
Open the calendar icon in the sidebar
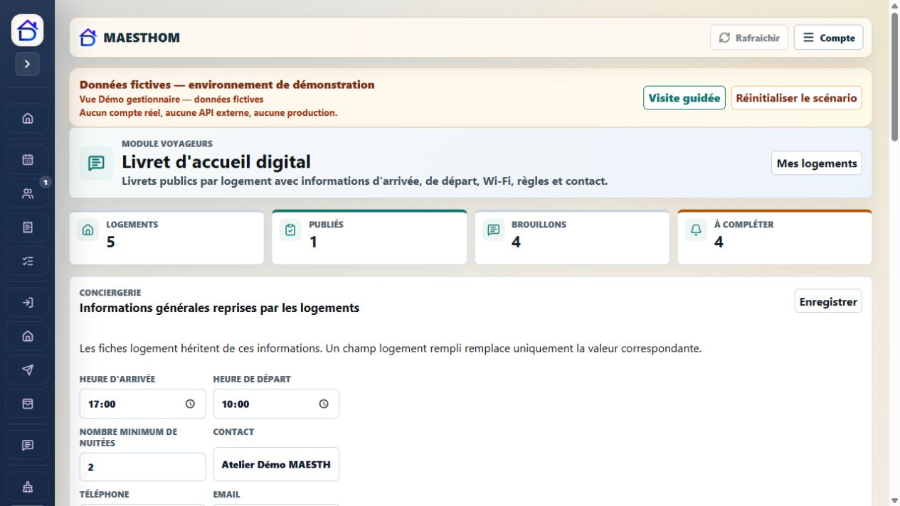pyautogui.click(x=28, y=160)
